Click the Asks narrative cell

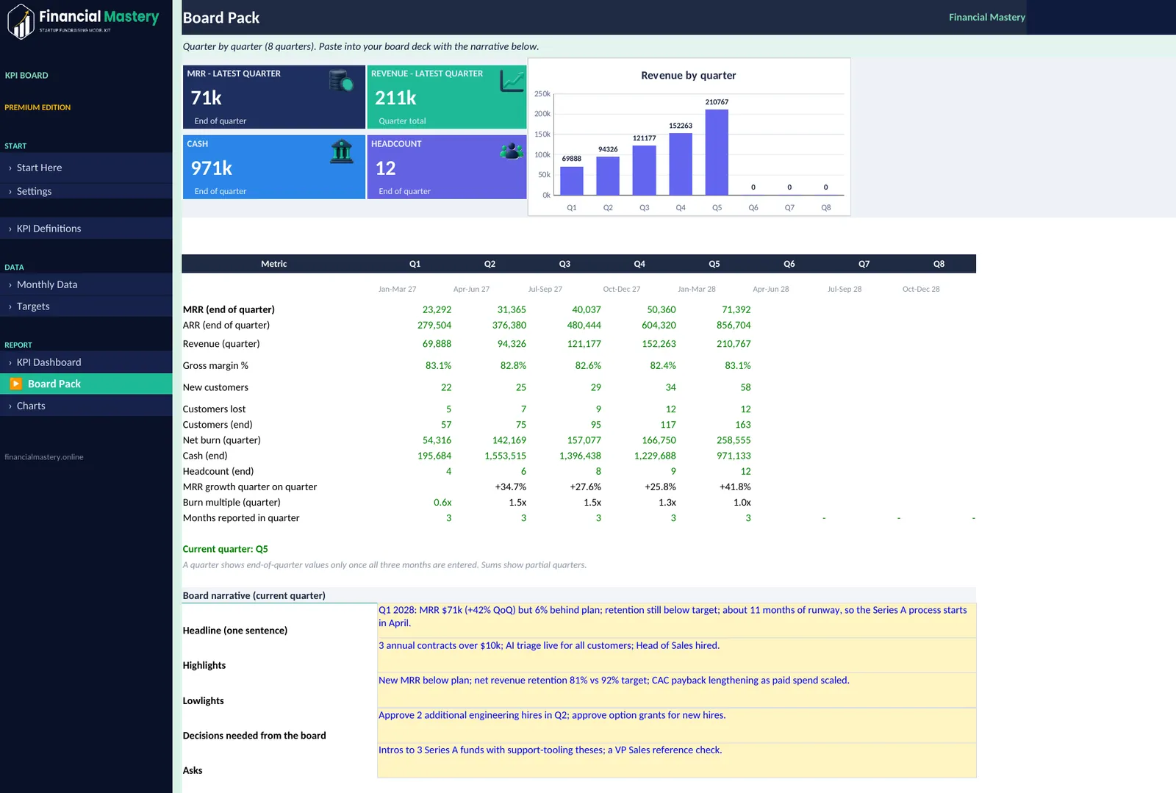pos(676,760)
